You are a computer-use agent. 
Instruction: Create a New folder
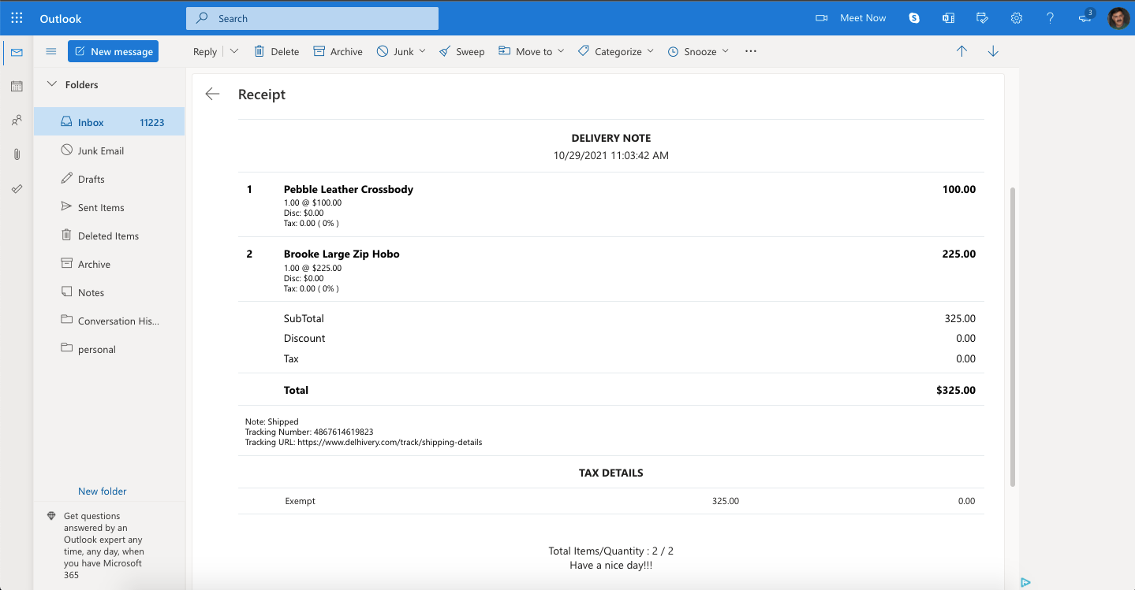click(x=102, y=491)
